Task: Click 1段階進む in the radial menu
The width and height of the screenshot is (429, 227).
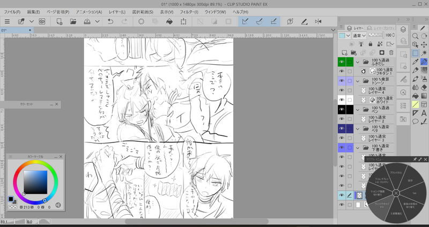Action: pyautogui.click(x=396, y=213)
